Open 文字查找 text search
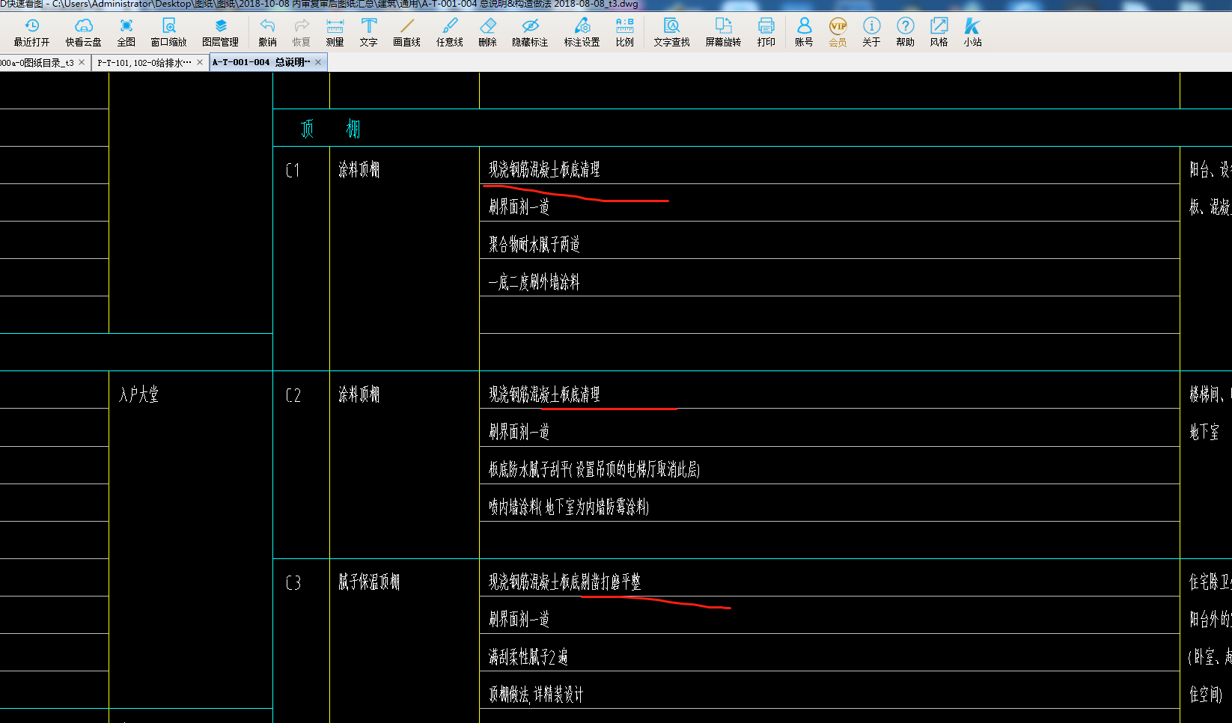Screen dimensions: 1232x723 pyautogui.click(x=671, y=33)
